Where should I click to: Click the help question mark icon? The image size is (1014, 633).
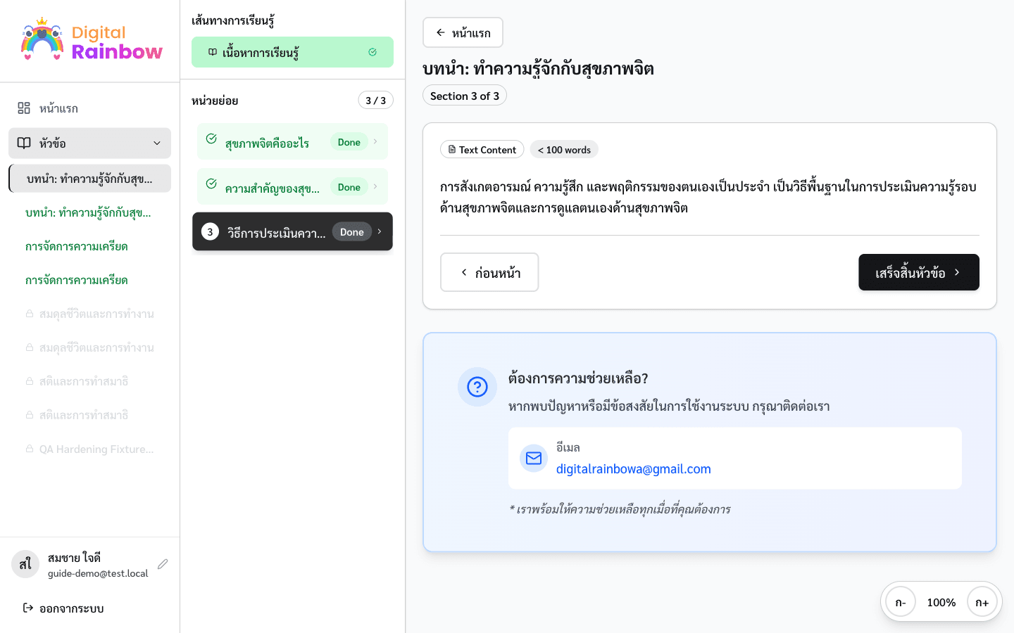[477, 387]
